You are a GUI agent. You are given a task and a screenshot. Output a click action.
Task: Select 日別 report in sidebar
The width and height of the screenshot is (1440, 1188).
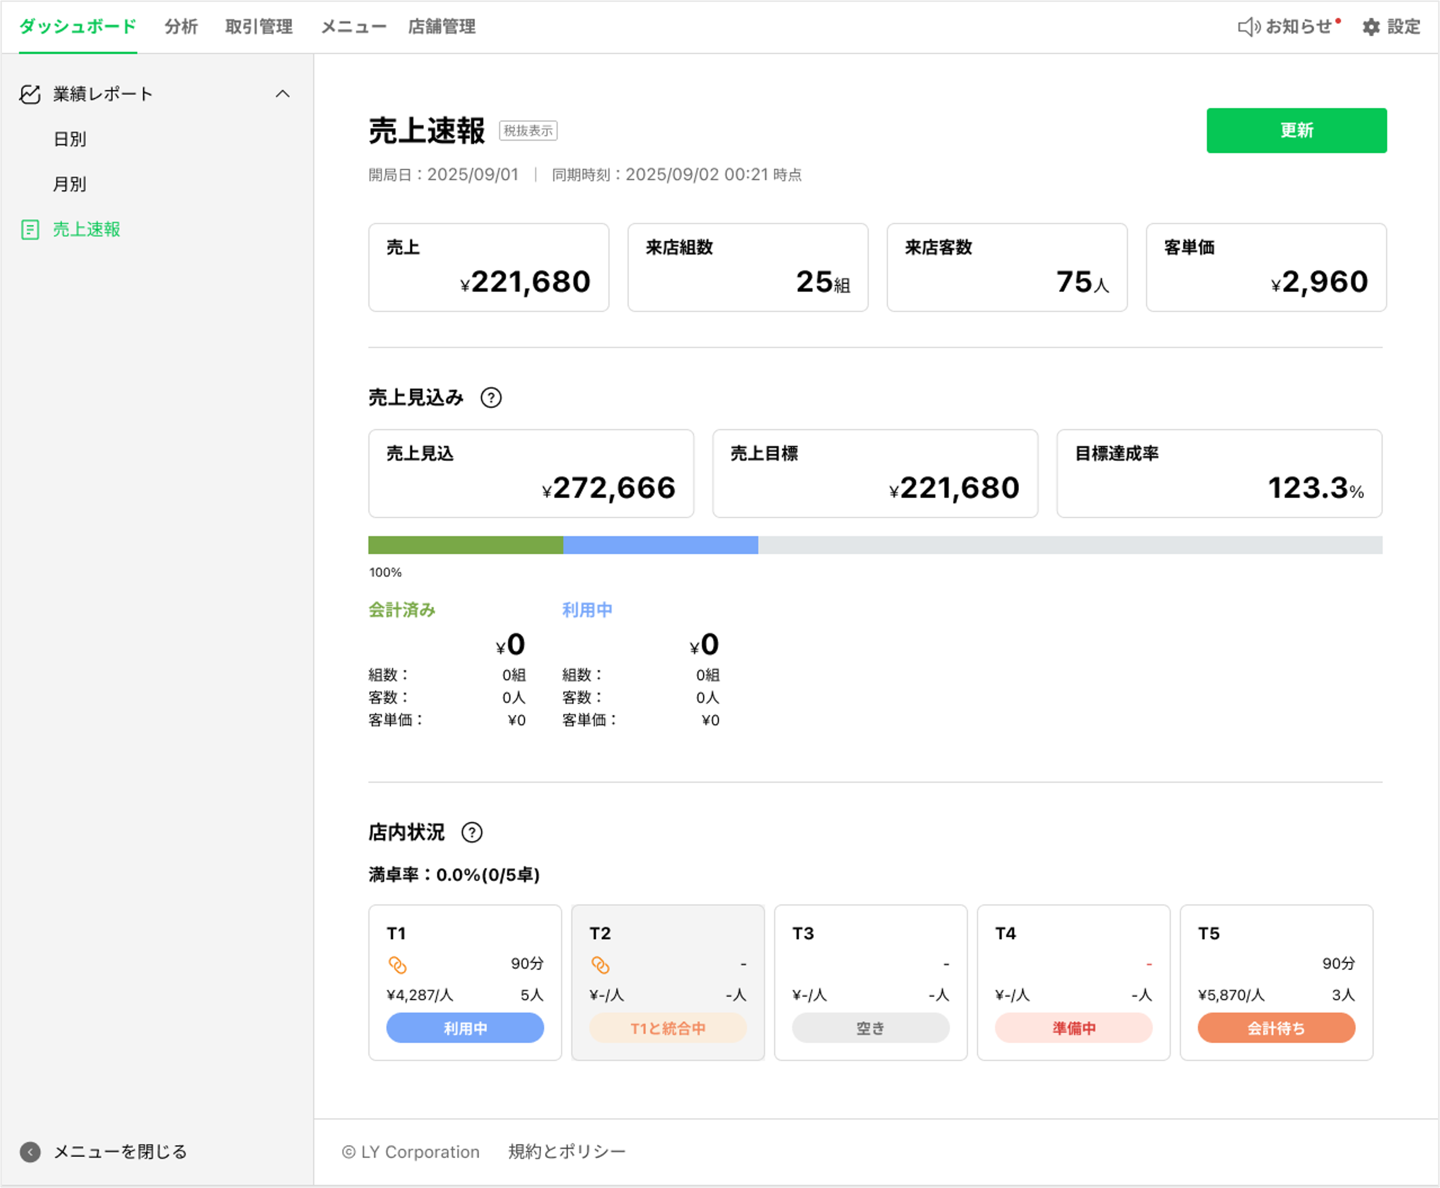click(x=70, y=139)
